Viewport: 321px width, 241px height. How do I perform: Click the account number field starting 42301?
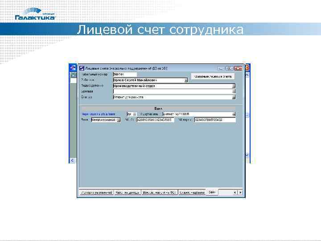click(156, 120)
